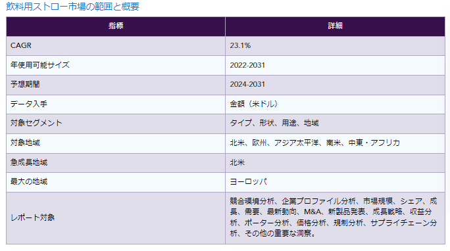Click the 年使用可能サイズ cell
The height and width of the screenshot is (251, 450).
click(116, 65)
